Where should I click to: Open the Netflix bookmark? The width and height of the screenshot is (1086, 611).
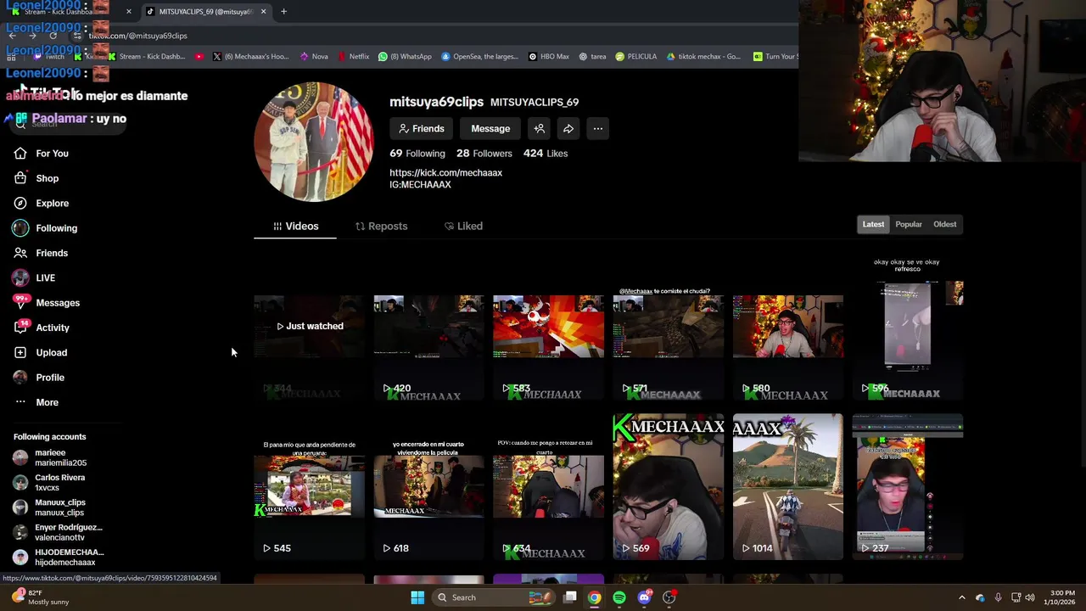point(354,57)
